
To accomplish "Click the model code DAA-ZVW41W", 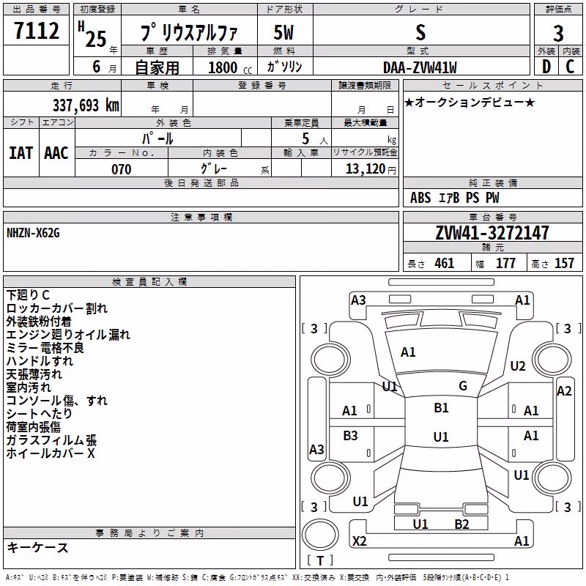I will point(420,67).
